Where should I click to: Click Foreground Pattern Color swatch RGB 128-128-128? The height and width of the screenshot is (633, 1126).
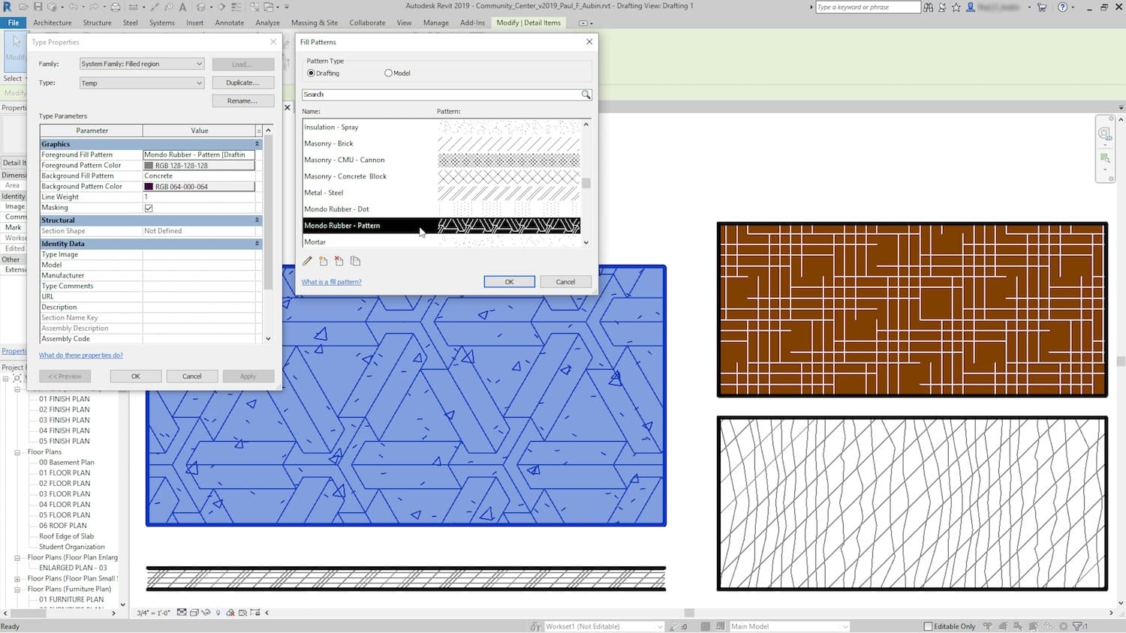click(x=199, y=165)
